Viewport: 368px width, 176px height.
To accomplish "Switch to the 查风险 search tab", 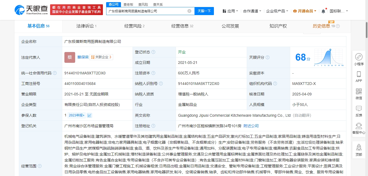I will click(143, 5).
